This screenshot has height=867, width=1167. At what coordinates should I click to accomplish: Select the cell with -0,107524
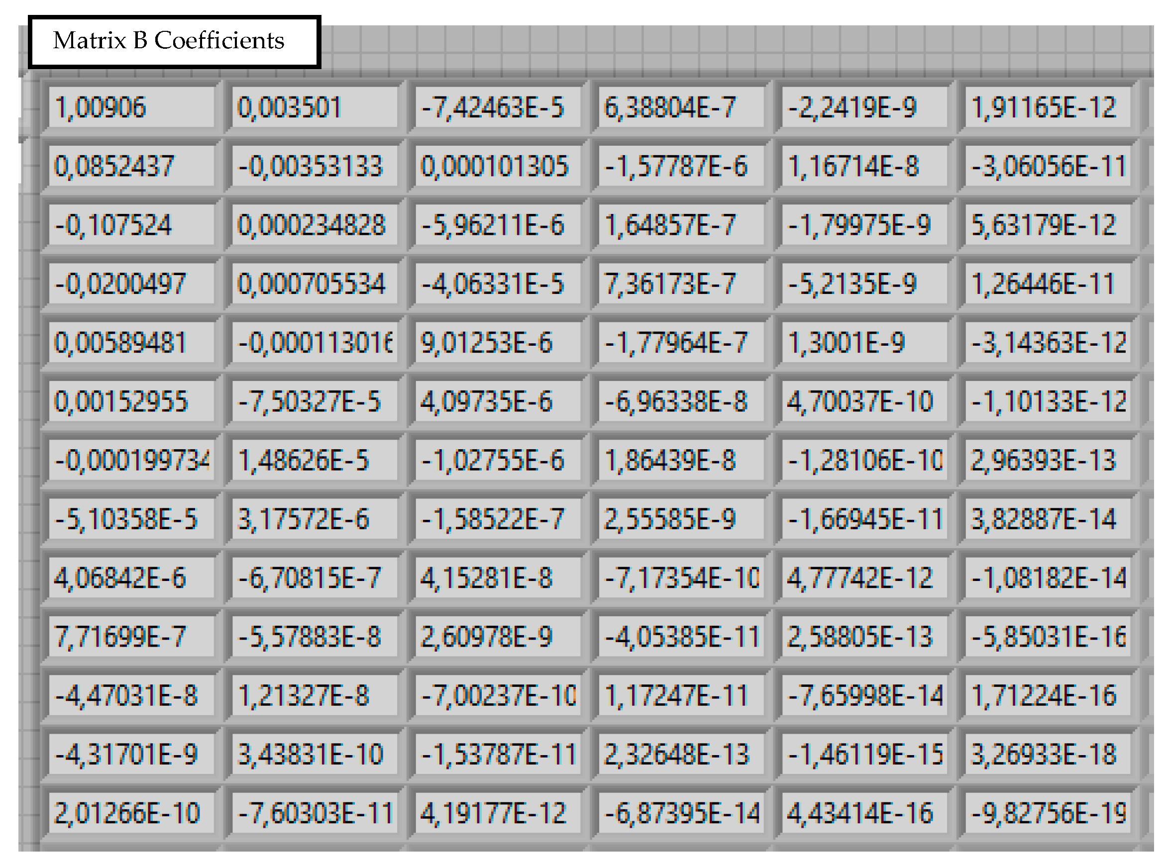point(131,225)
